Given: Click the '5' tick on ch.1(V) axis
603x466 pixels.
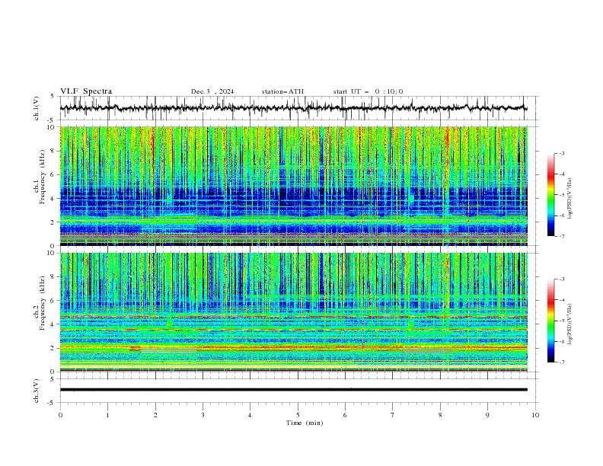Looking at the screenshot, I should pyautogui.click(x=53, y=97).
